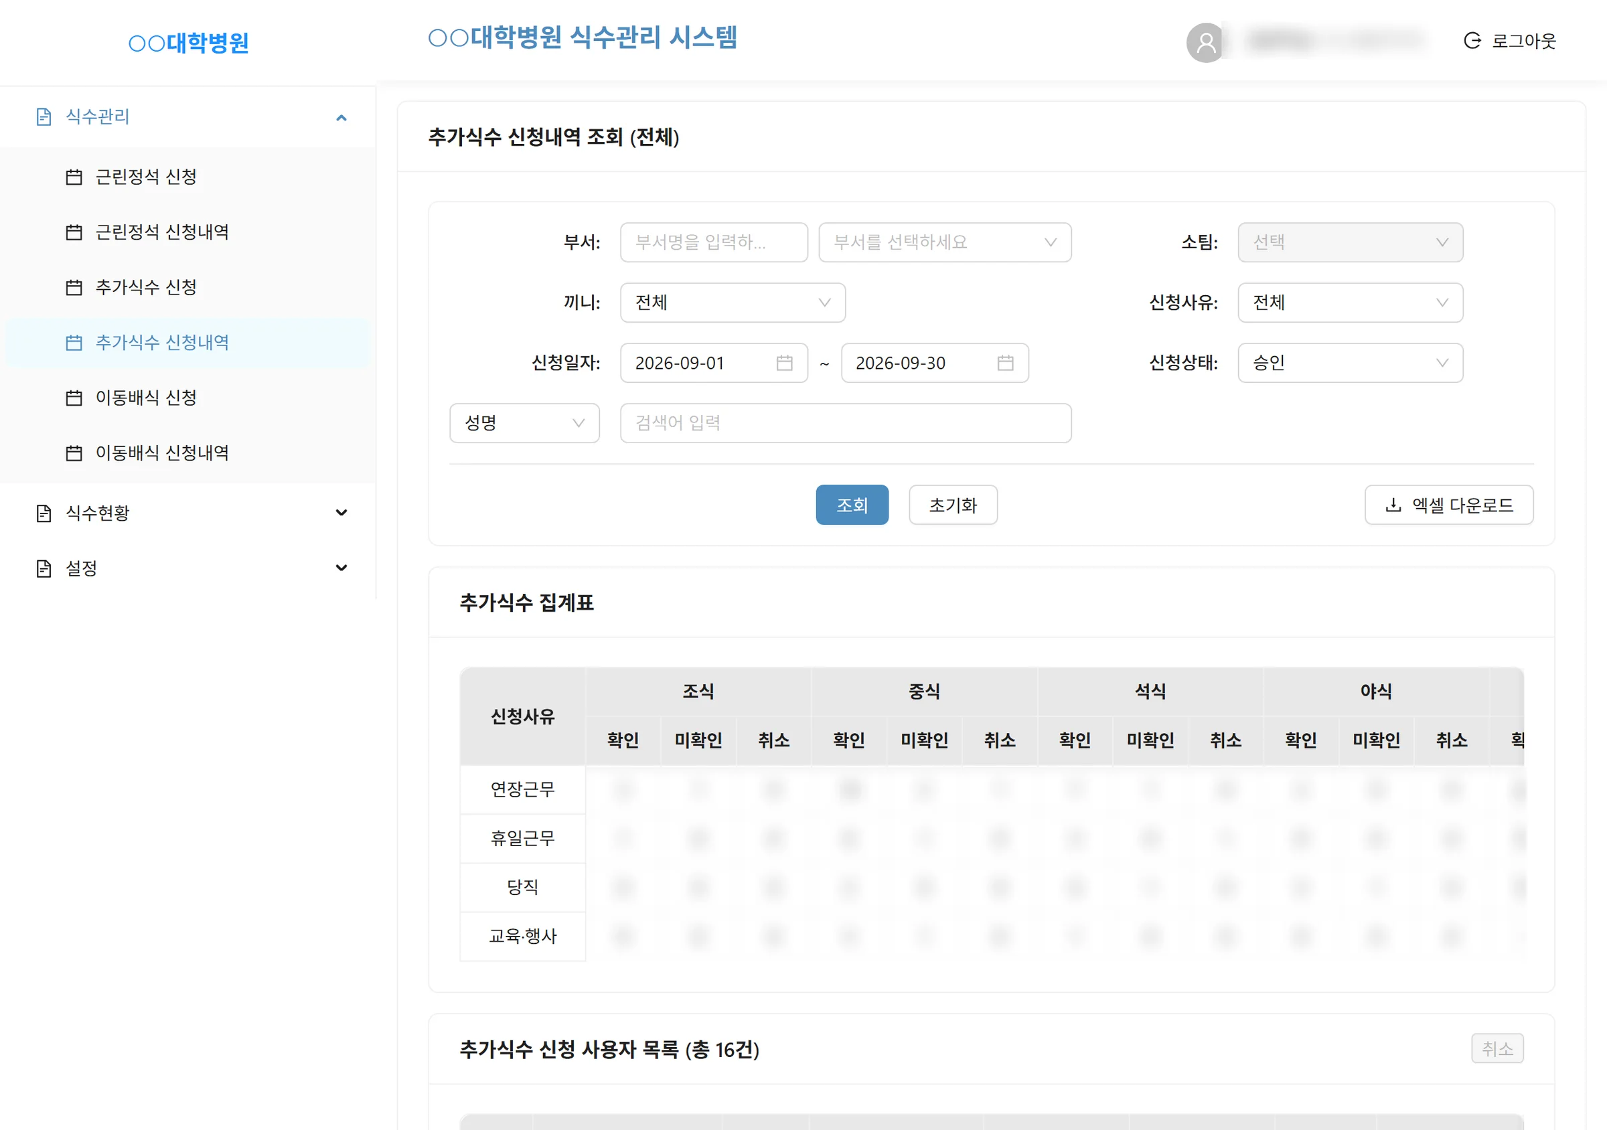This screenshot has height=1130, width=1607.
Task: Click the 중식 column header
Action: point(924,692)
